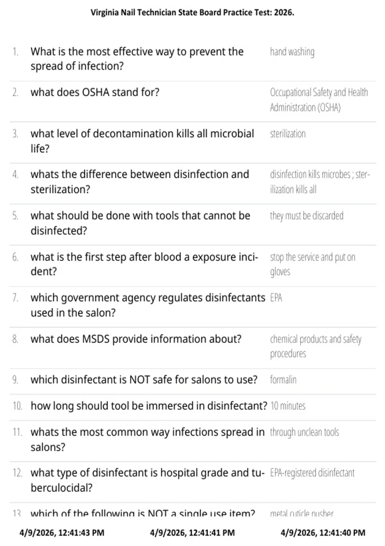This screenshot has width=385, height=546.
Task: Click the answer 'sterilization'
Action: point(288,134)
